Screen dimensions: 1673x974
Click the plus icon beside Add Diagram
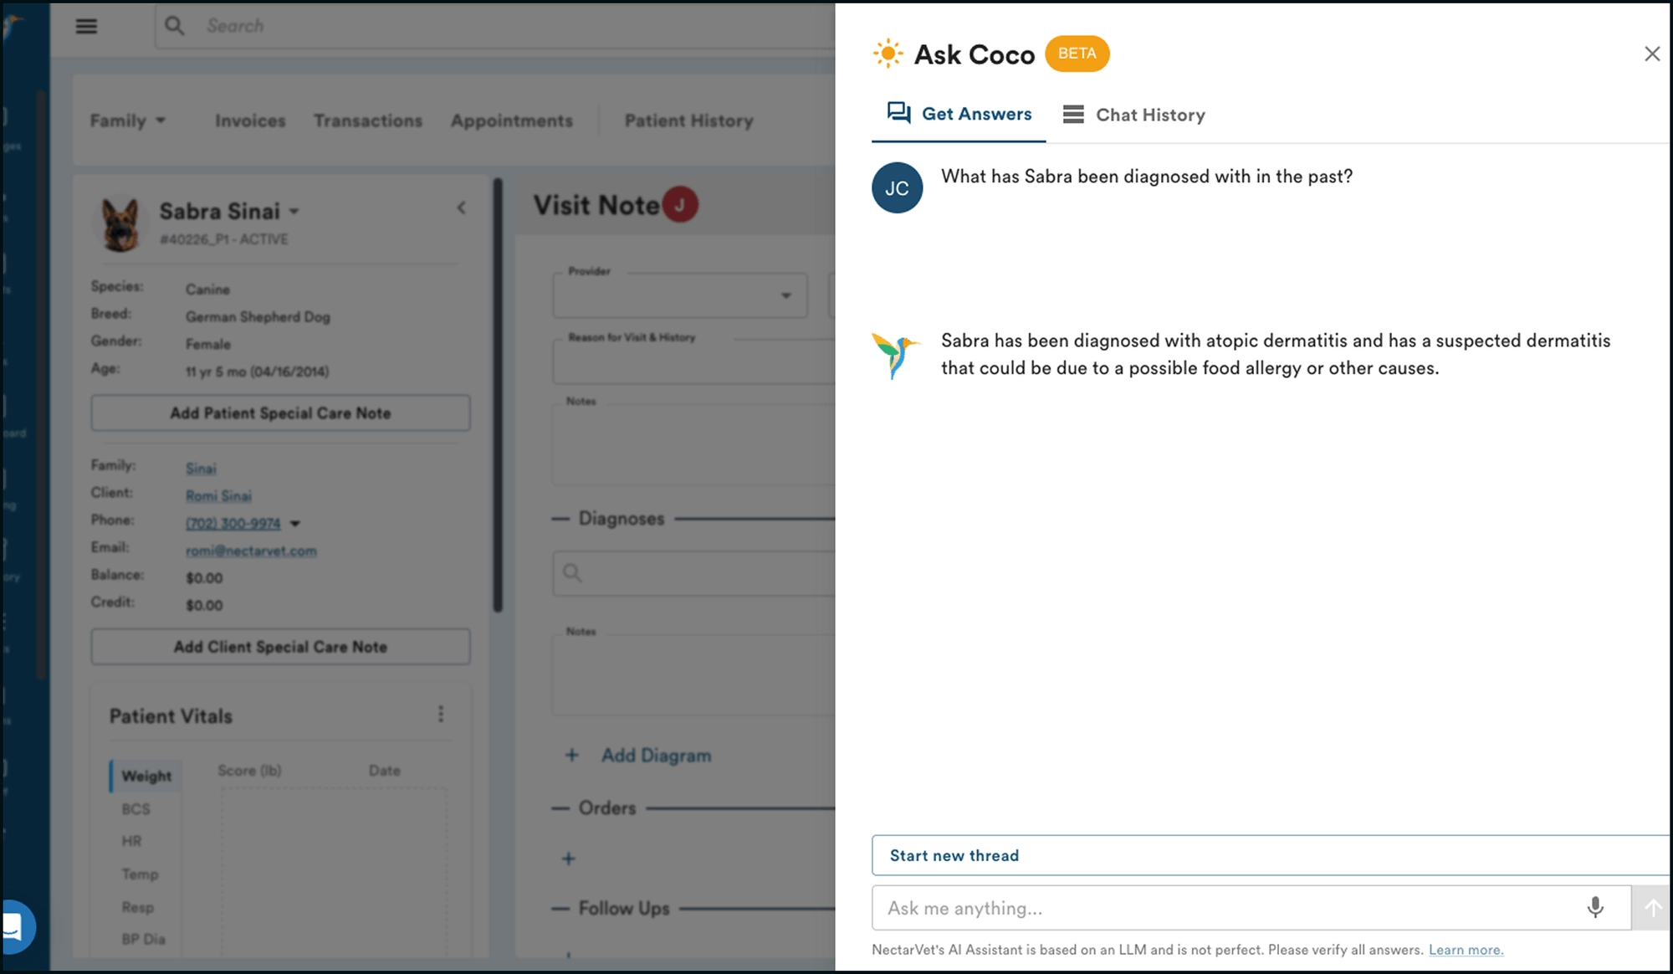click(x=571, y=756)
